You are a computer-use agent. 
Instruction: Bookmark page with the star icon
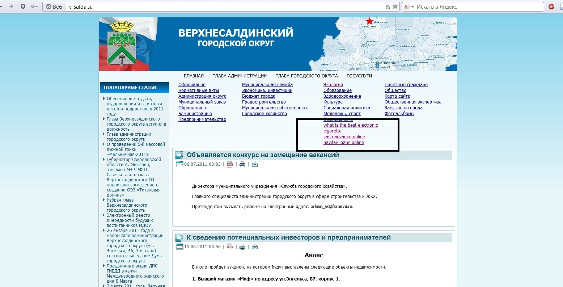tap(395, 7)
